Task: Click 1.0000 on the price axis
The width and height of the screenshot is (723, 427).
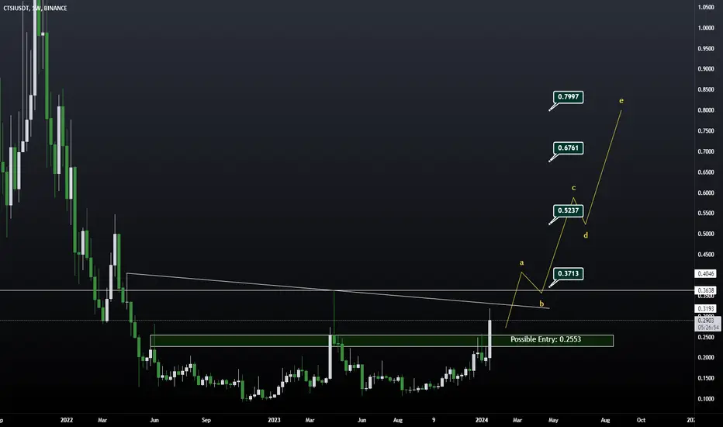Action: click(x=705, y=28)
